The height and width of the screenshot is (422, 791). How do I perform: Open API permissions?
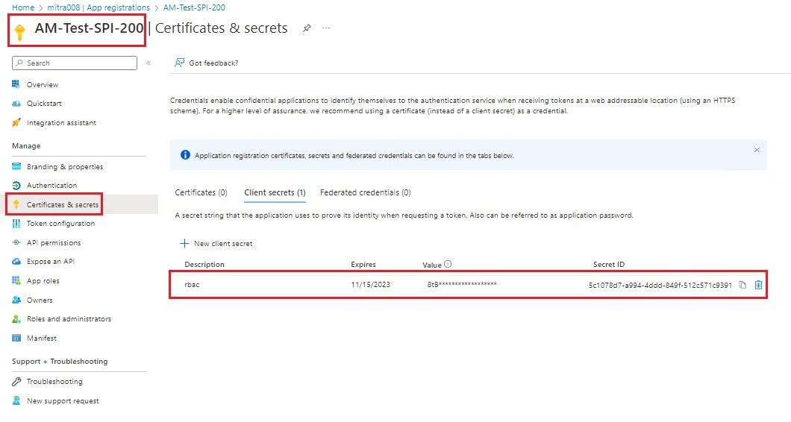pos(54,243)
